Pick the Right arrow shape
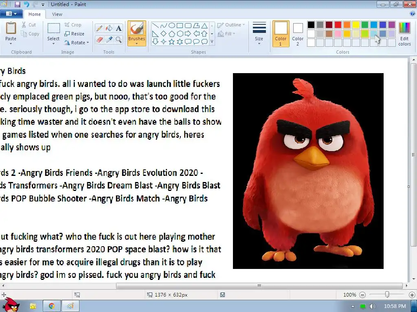 [188, 34]
